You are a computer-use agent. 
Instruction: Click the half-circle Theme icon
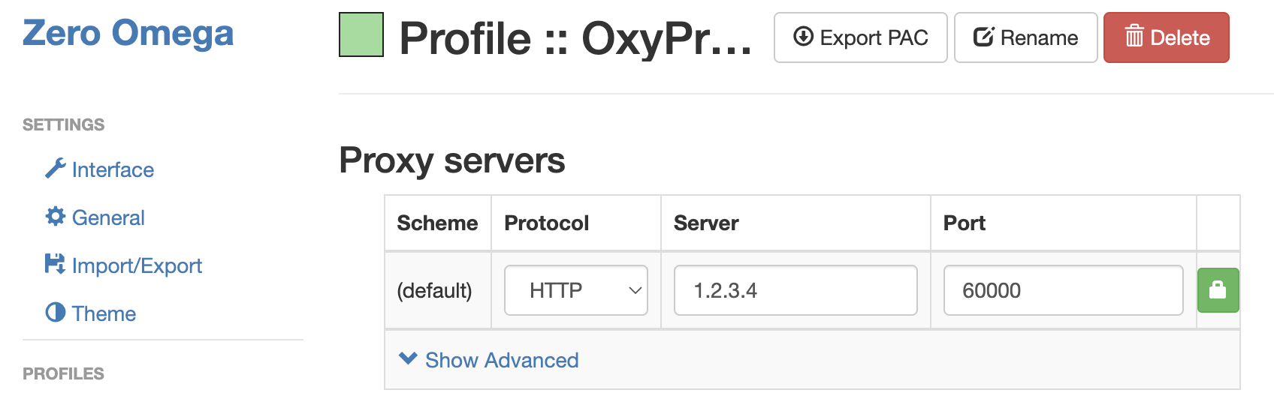coord(55,313)
